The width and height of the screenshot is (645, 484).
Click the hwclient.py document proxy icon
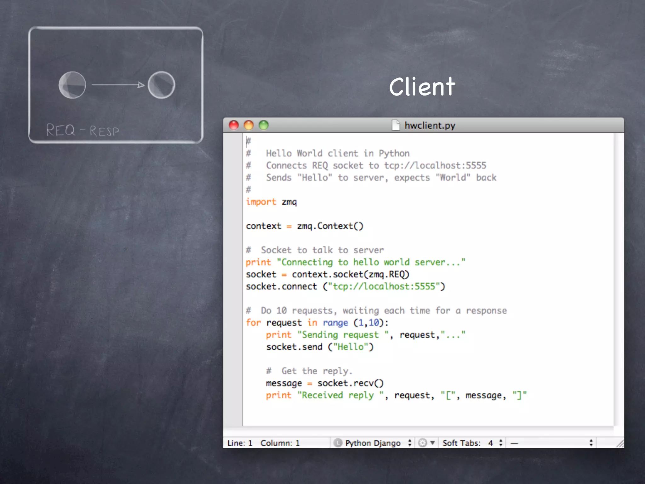point(396,125)
